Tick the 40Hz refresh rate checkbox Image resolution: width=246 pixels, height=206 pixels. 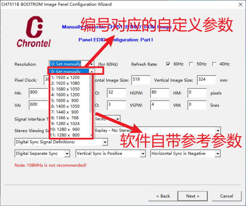(x=214, y=64)
